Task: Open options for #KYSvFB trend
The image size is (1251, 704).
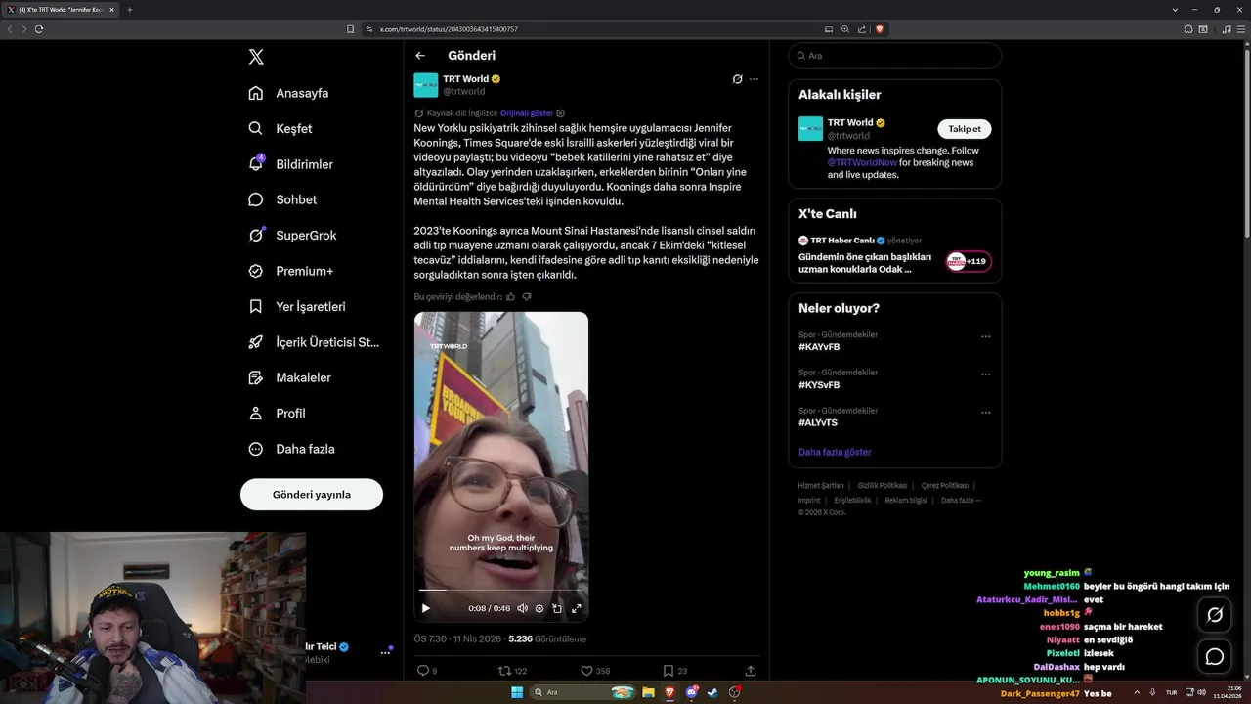Action: click(986, 374)
